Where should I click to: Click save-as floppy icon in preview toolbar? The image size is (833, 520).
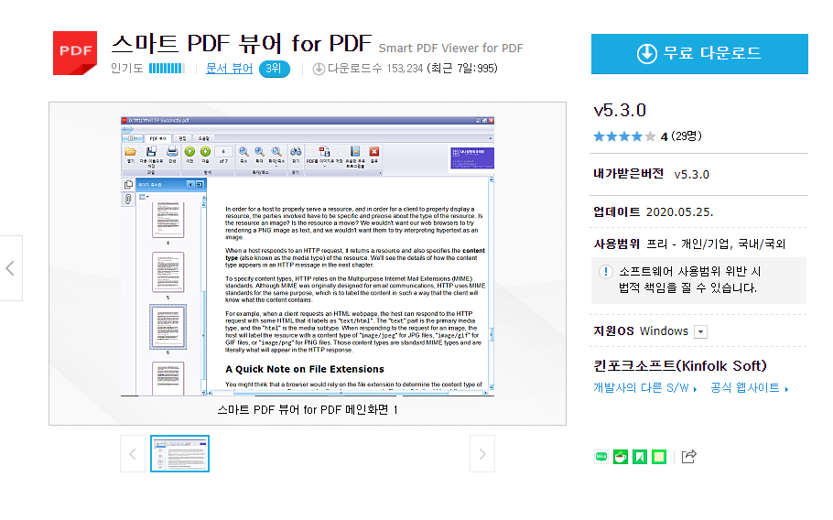(151, 152)
